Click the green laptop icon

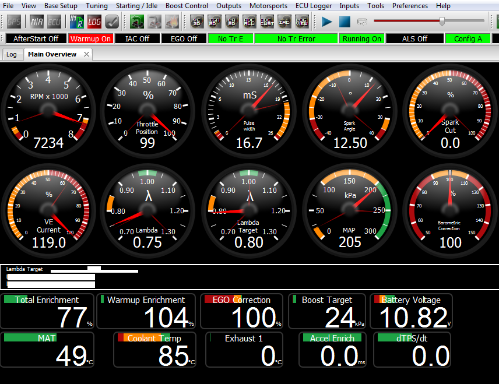click(138, 22)
